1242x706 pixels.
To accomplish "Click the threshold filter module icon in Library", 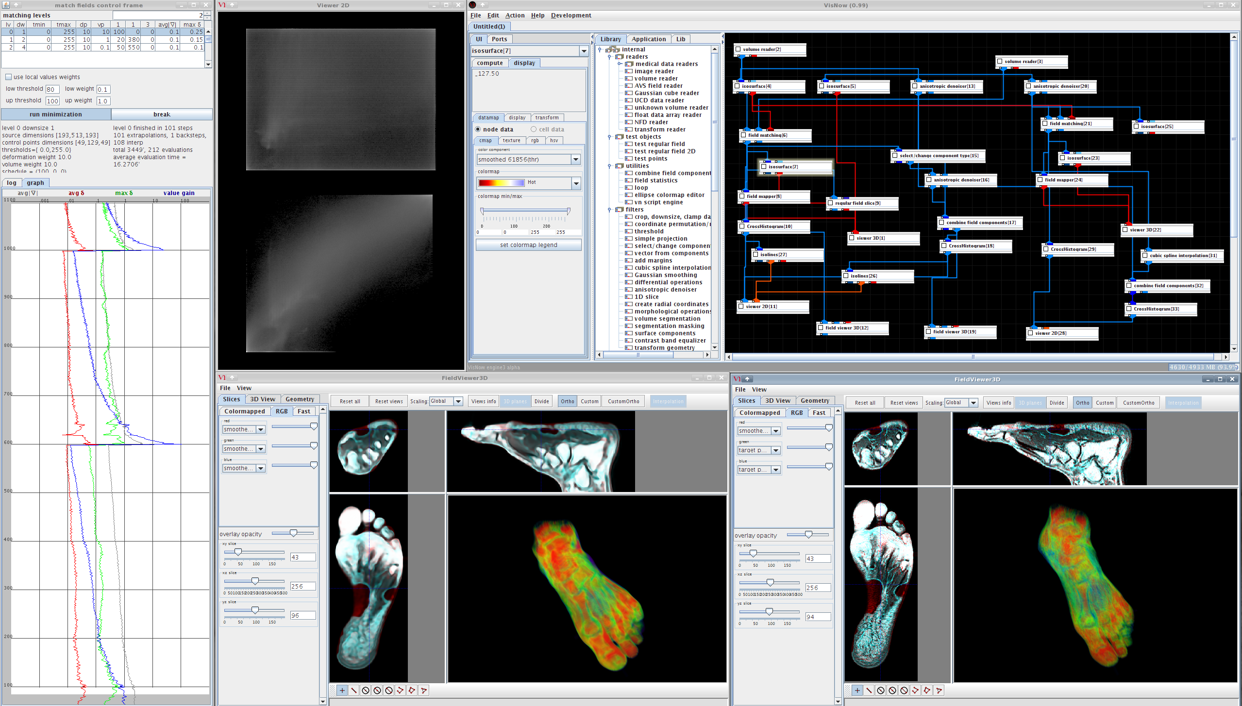I will 629,231.
